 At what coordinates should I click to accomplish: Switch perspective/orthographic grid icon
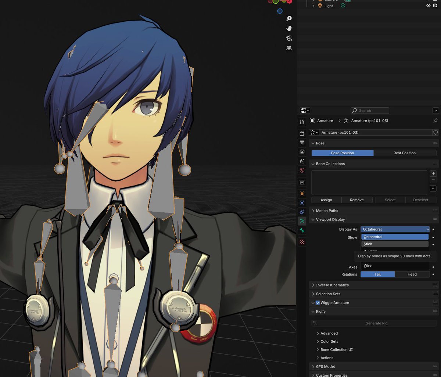[289, 48]
